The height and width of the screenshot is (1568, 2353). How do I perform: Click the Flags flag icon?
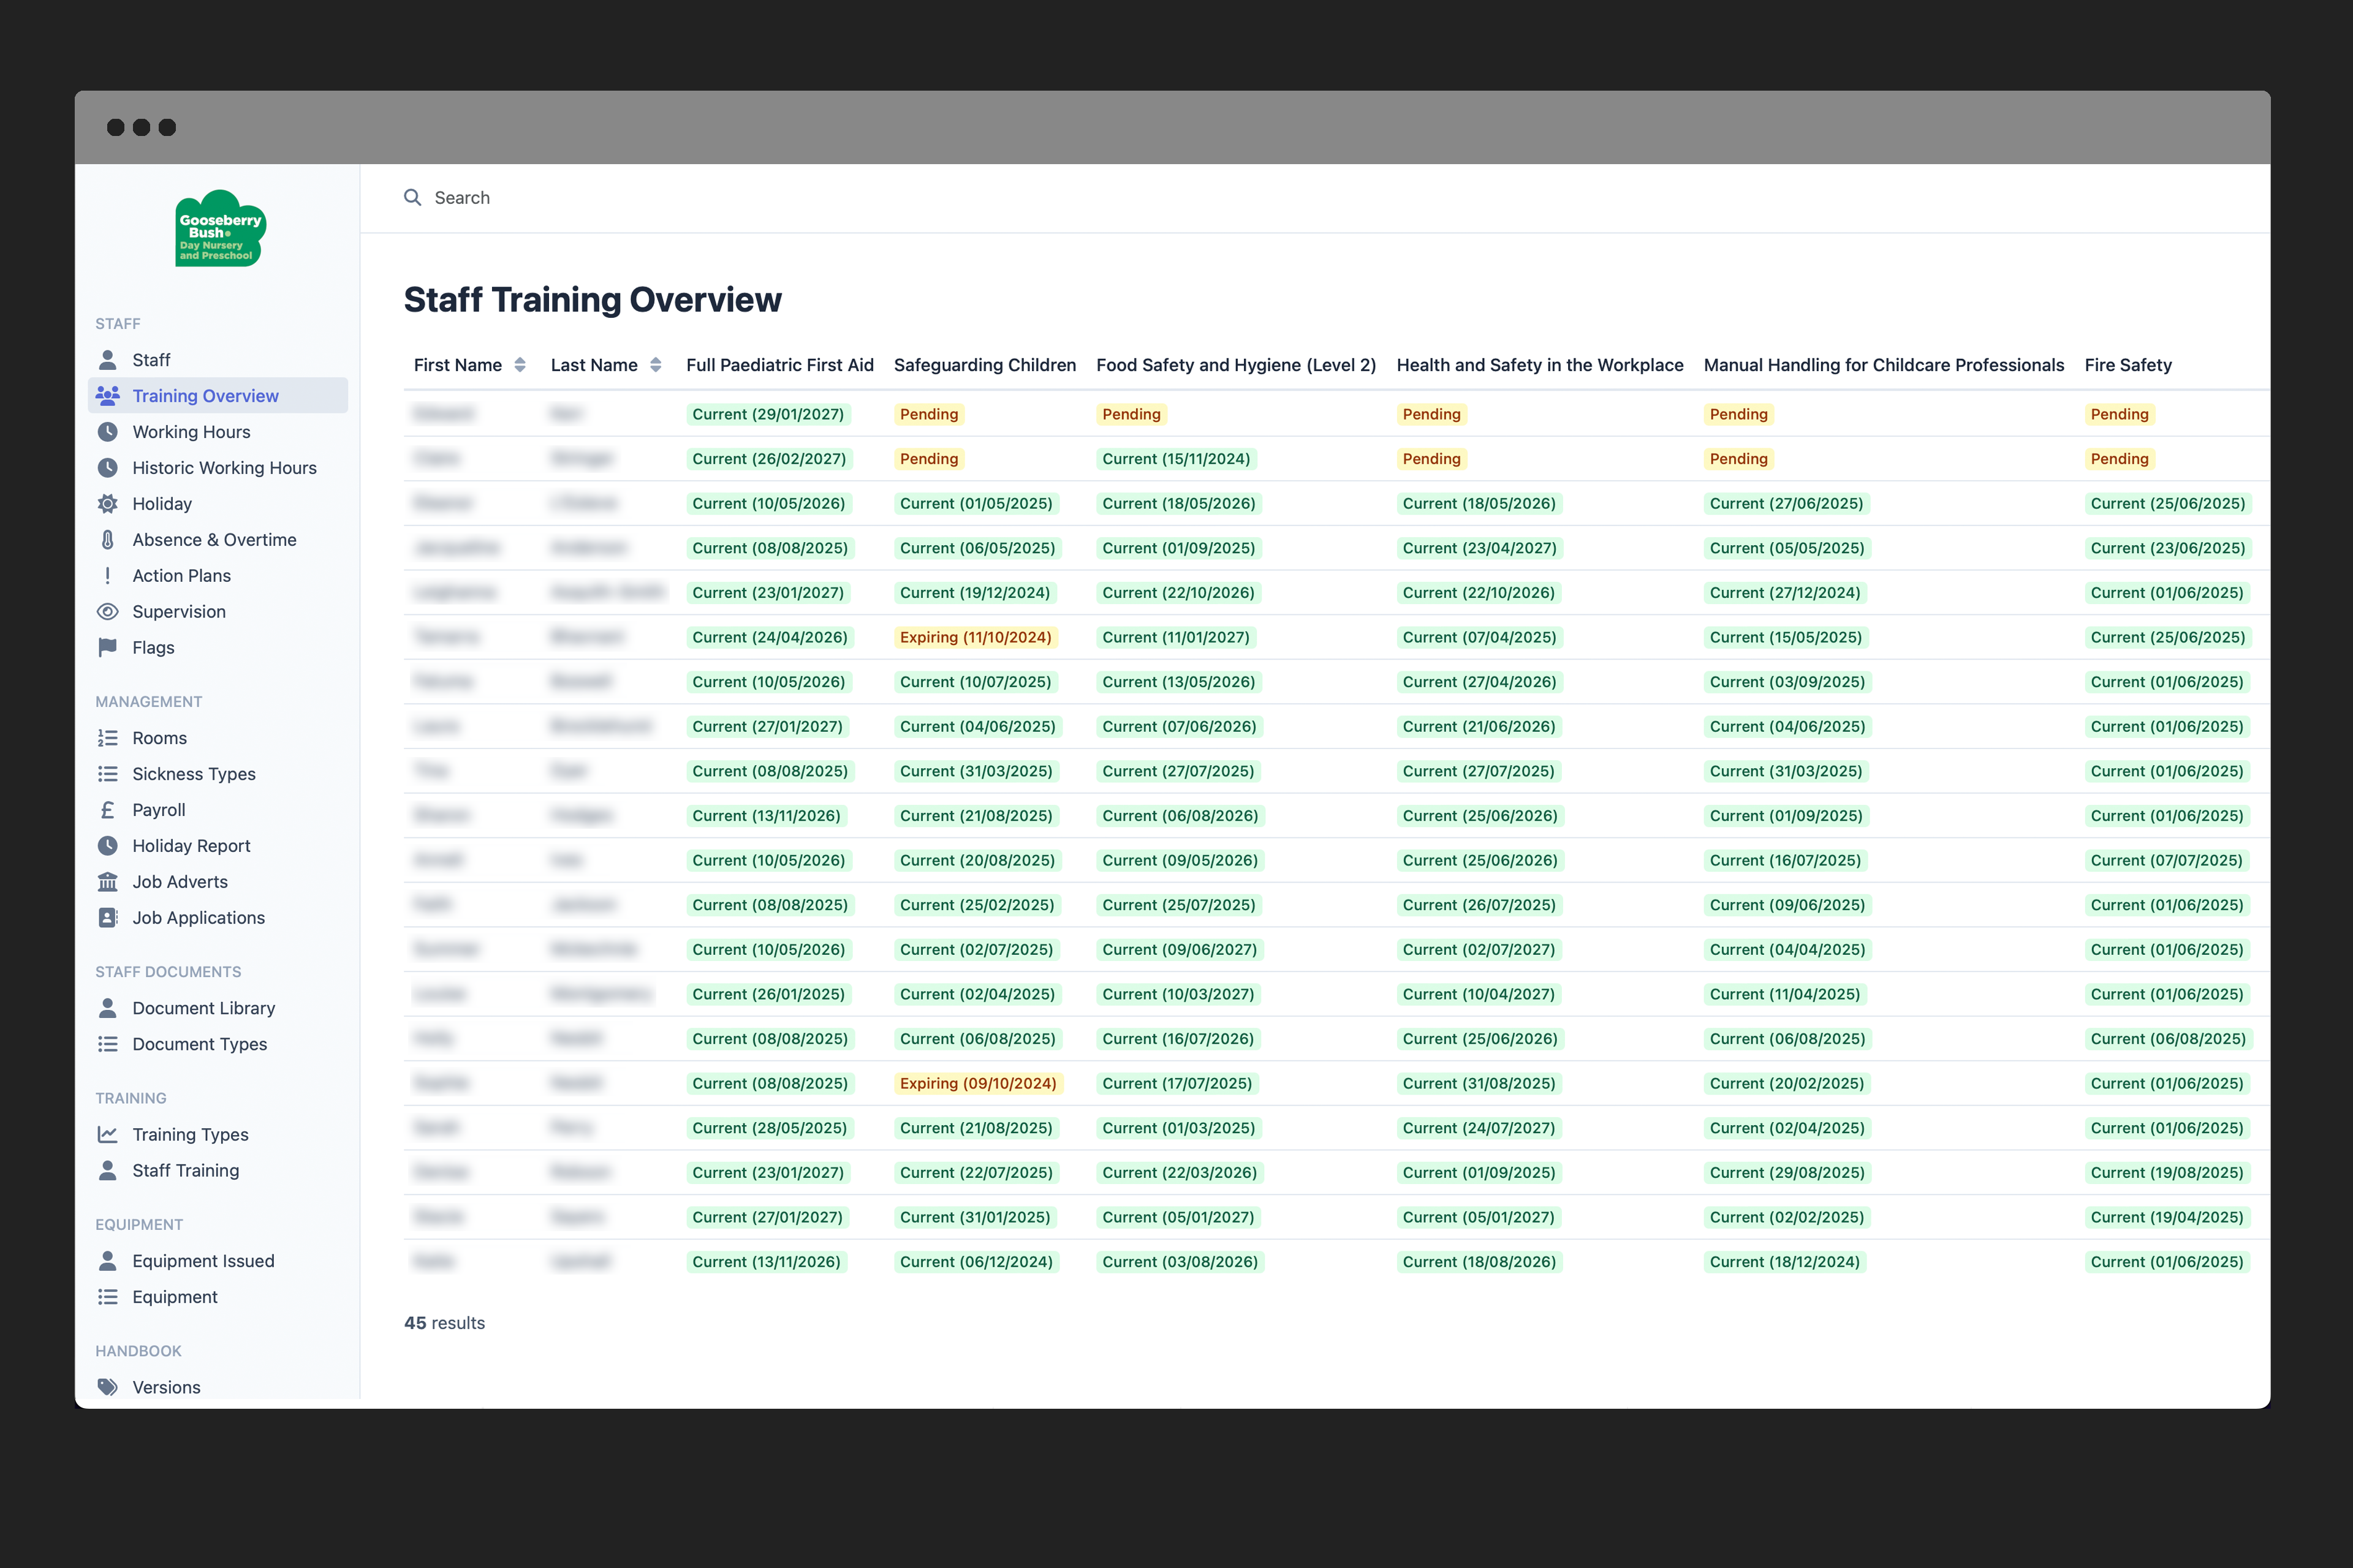click(x=108, y=647)
